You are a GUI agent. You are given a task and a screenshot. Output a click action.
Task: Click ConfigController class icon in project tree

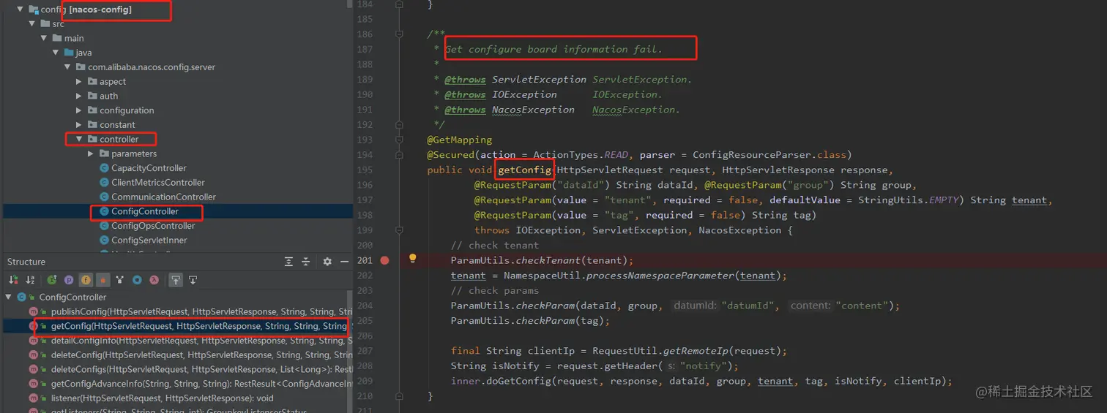[104, 211]
